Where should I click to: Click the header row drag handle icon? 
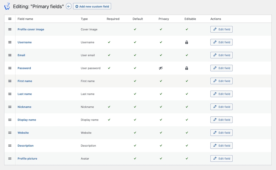coord(10,19)
